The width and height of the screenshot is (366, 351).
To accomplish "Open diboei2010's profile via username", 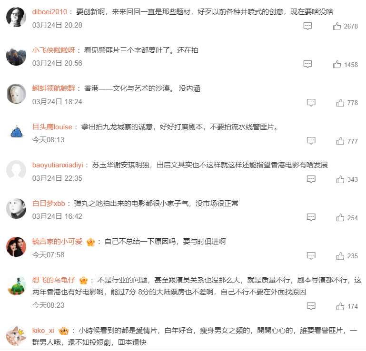I will (49, 12).
